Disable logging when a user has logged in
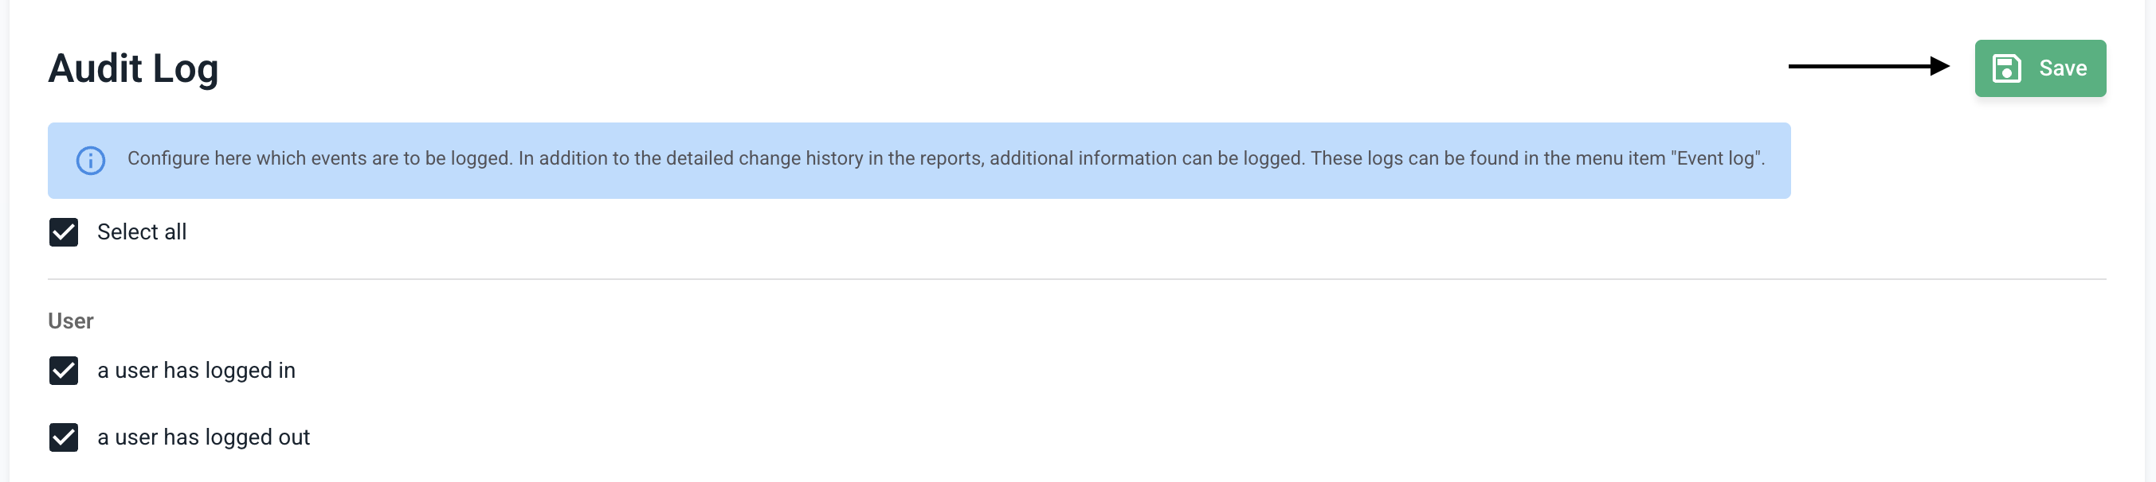The image size is (2156, 482). coord(64,371)
